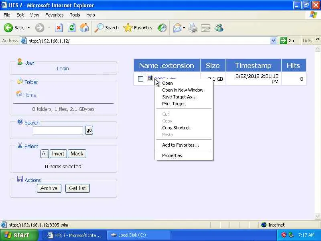Screen dimensions: 321x241
Task: Click the security shield tray icon
Action: coord(284,235)
